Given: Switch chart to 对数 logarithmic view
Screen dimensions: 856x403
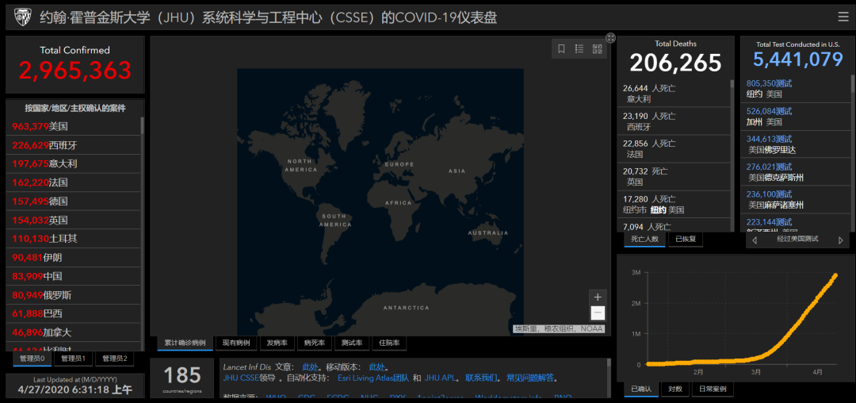Looking at the screenshot, I should (x=674, y=389).
